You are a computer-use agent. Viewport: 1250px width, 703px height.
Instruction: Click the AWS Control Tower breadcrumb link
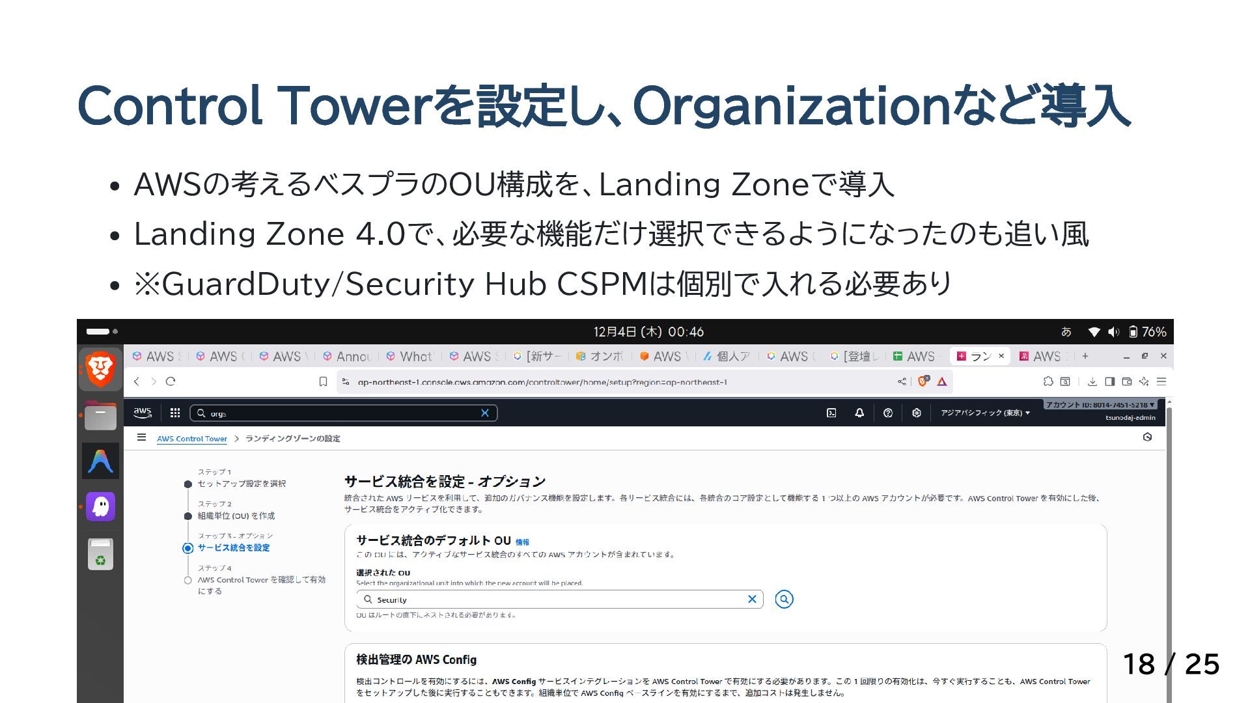pyautogui.click(x=191, y=439)
